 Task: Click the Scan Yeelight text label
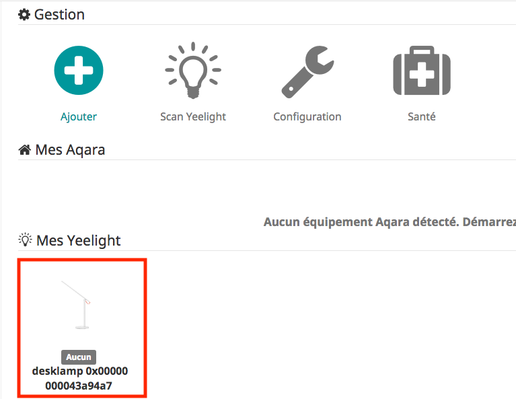(193, 116)
